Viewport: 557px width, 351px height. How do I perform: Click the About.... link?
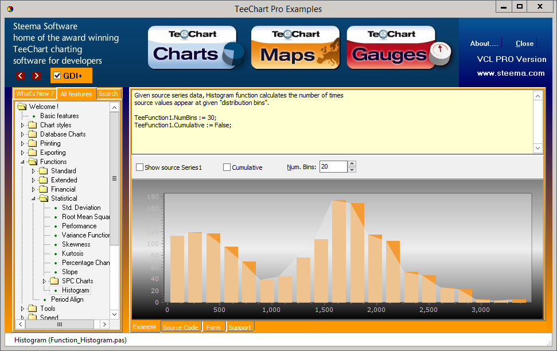(484, 44)
